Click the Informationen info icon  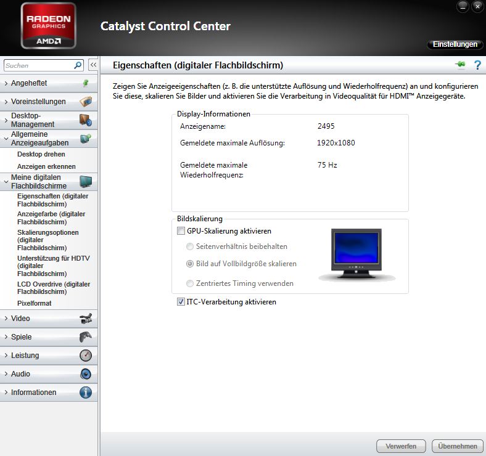(86, 393)
